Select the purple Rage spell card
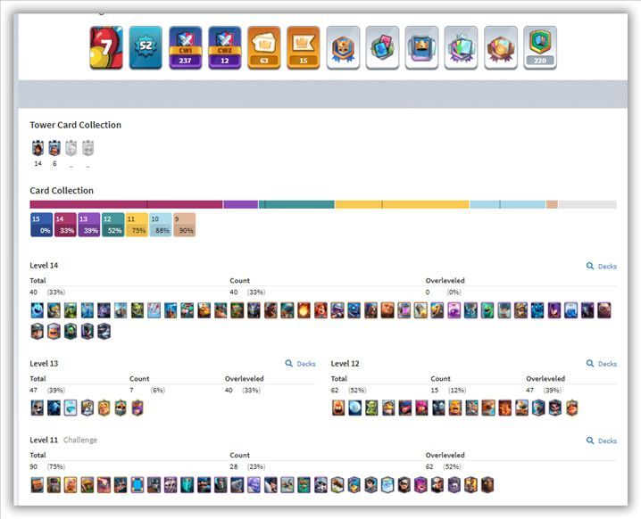This screenshot has height=519, width=641. pyautogui.click(x=454, y=310)
